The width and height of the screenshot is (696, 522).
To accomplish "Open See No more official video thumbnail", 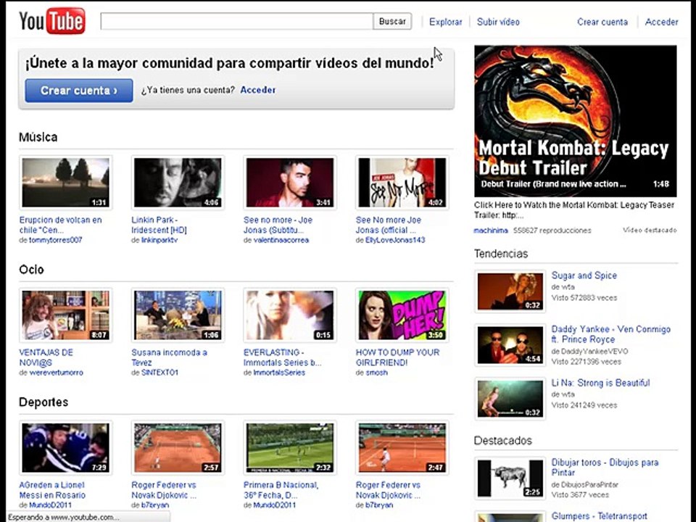I will click(402, 183).
